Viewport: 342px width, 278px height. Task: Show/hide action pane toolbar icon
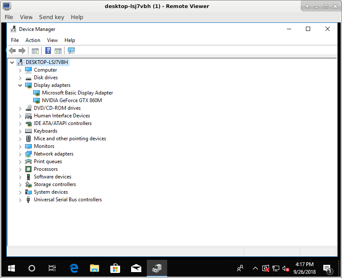[x=58, y=51]
